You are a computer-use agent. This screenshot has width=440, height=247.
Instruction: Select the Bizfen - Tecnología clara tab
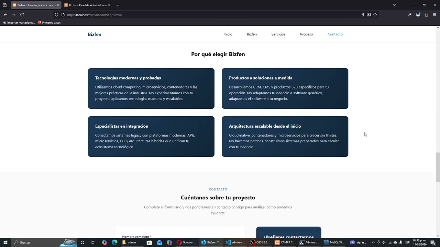36,5
